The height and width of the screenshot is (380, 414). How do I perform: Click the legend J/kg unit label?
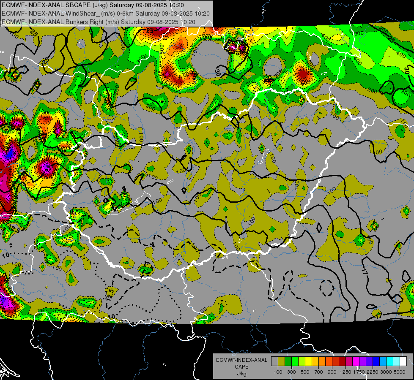tap(242, 374)
